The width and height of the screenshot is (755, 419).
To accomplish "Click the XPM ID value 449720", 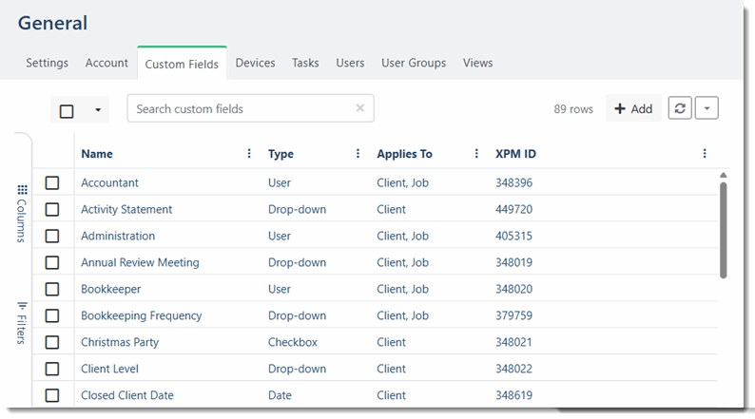I will [513, 209].
